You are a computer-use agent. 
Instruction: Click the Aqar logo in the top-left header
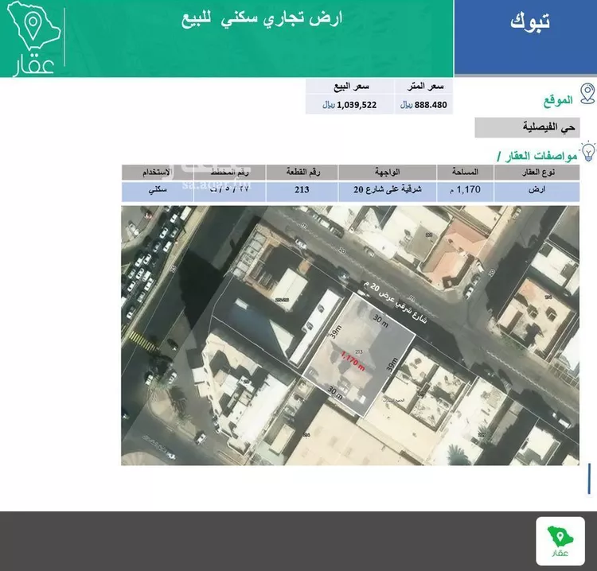click(x=33, y=39)
